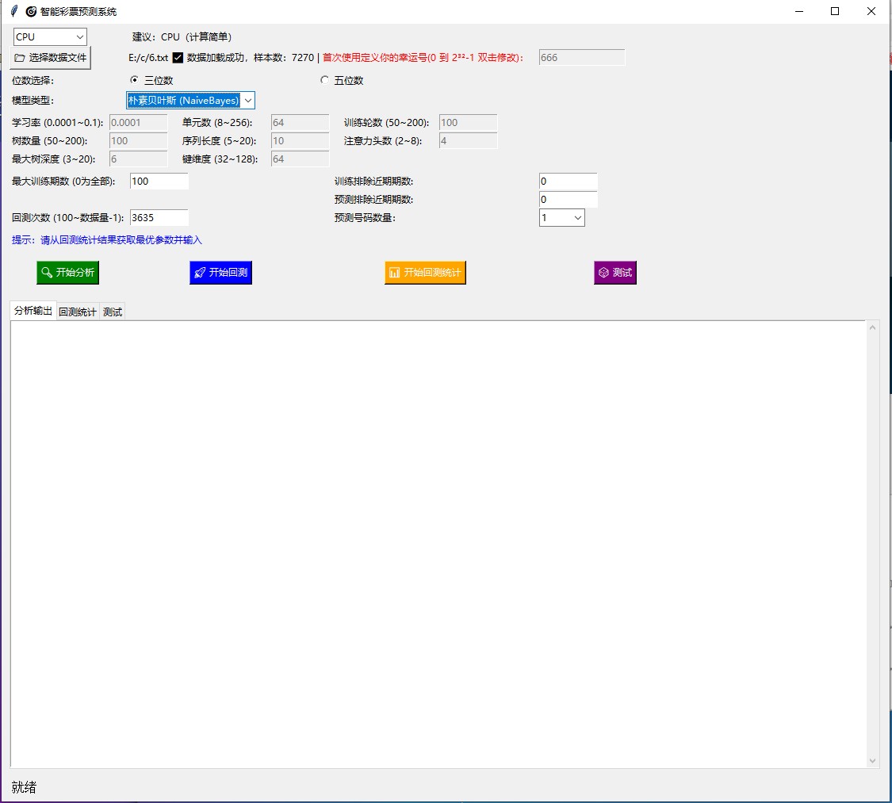The height and width of the screenshot is (803, 892).
Task: Click the 最大训练期数 input field
Action: [x=159, y=182]
